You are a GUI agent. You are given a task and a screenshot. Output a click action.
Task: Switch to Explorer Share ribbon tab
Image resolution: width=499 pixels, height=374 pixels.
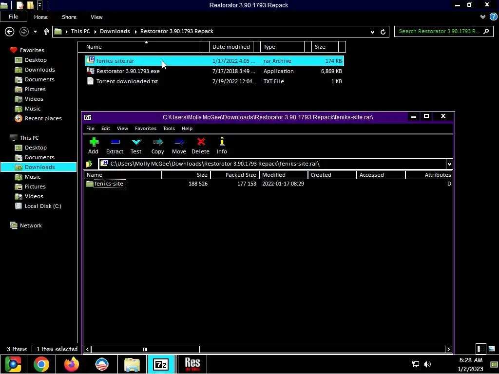(69, 17)
